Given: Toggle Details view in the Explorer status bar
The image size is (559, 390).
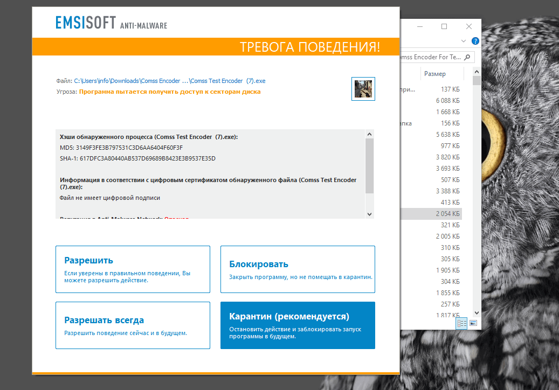Looking at the screenshot, I should [x=461, y=323].
